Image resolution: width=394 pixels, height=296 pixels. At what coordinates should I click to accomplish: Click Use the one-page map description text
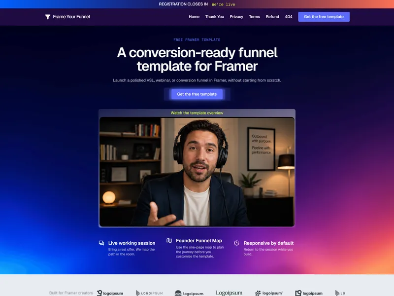click(200, 252)
